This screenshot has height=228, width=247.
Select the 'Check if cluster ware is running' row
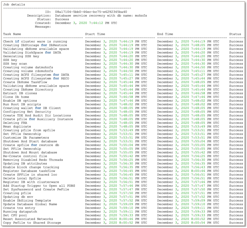pyautogui.click(x=35, y=41)
